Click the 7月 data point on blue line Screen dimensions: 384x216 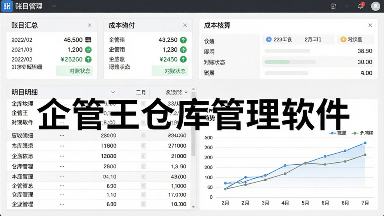365,143
